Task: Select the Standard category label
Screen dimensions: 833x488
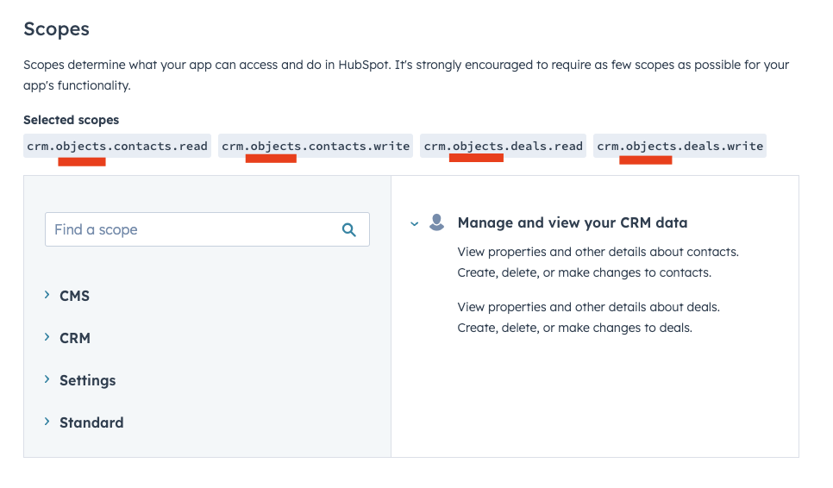Action: [91, 422]
